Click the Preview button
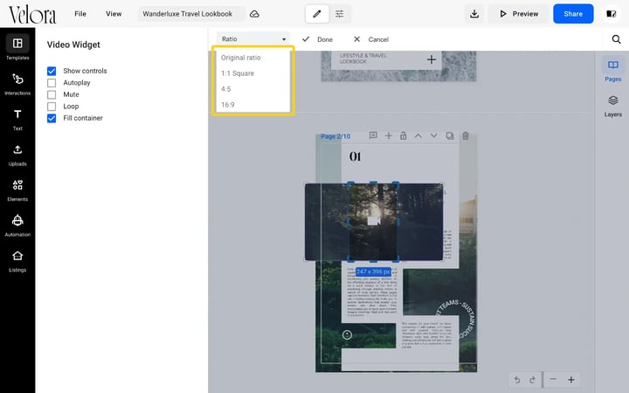Screen dimensions: 629x393 pos(519,14)
